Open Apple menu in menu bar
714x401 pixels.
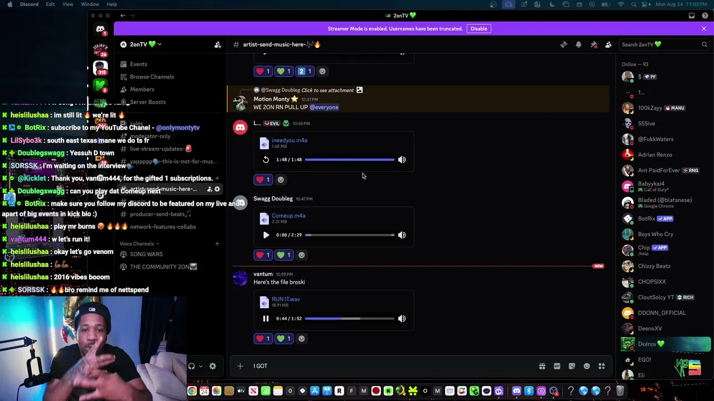point(9,4)
